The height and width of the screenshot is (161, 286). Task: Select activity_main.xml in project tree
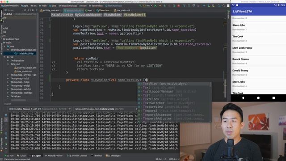[25, 68]
